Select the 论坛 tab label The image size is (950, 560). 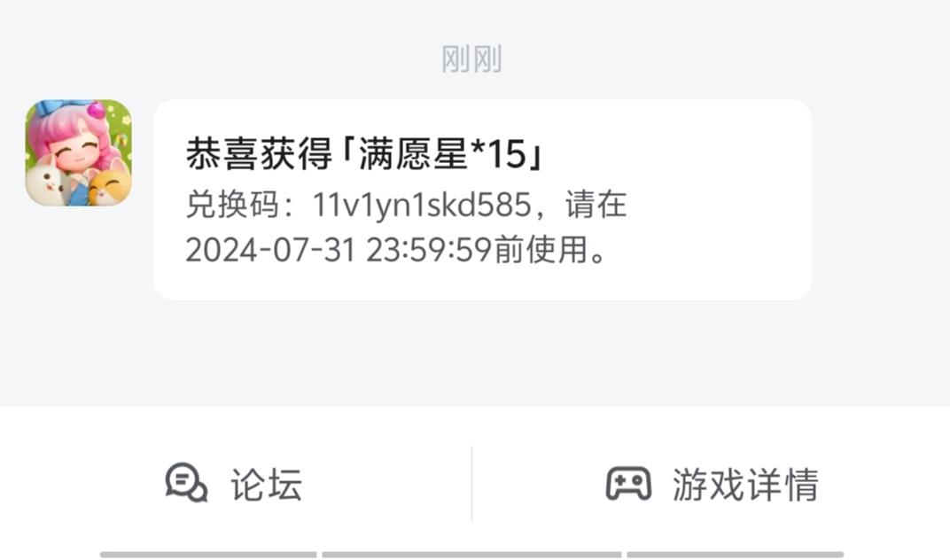point(266,485)
